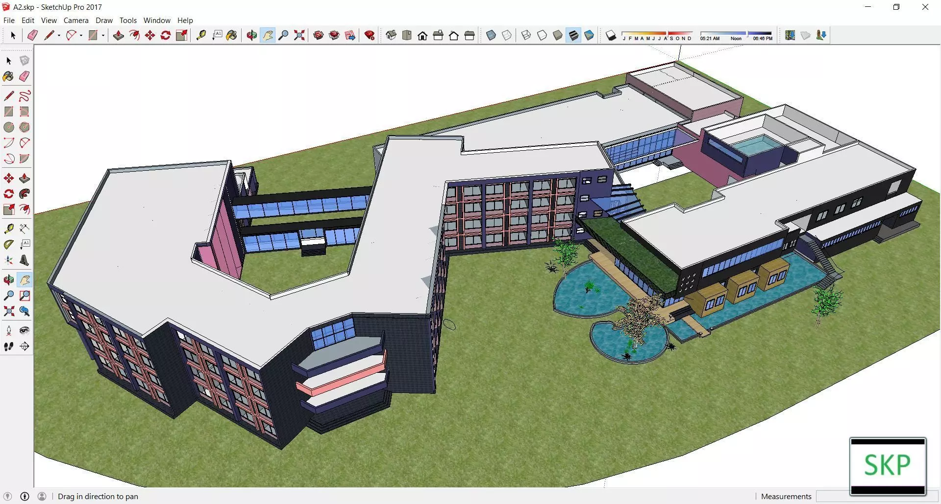Choose the Dimension tool
Image resolution: width=941 pixels, height=504 pixels.
25,229
